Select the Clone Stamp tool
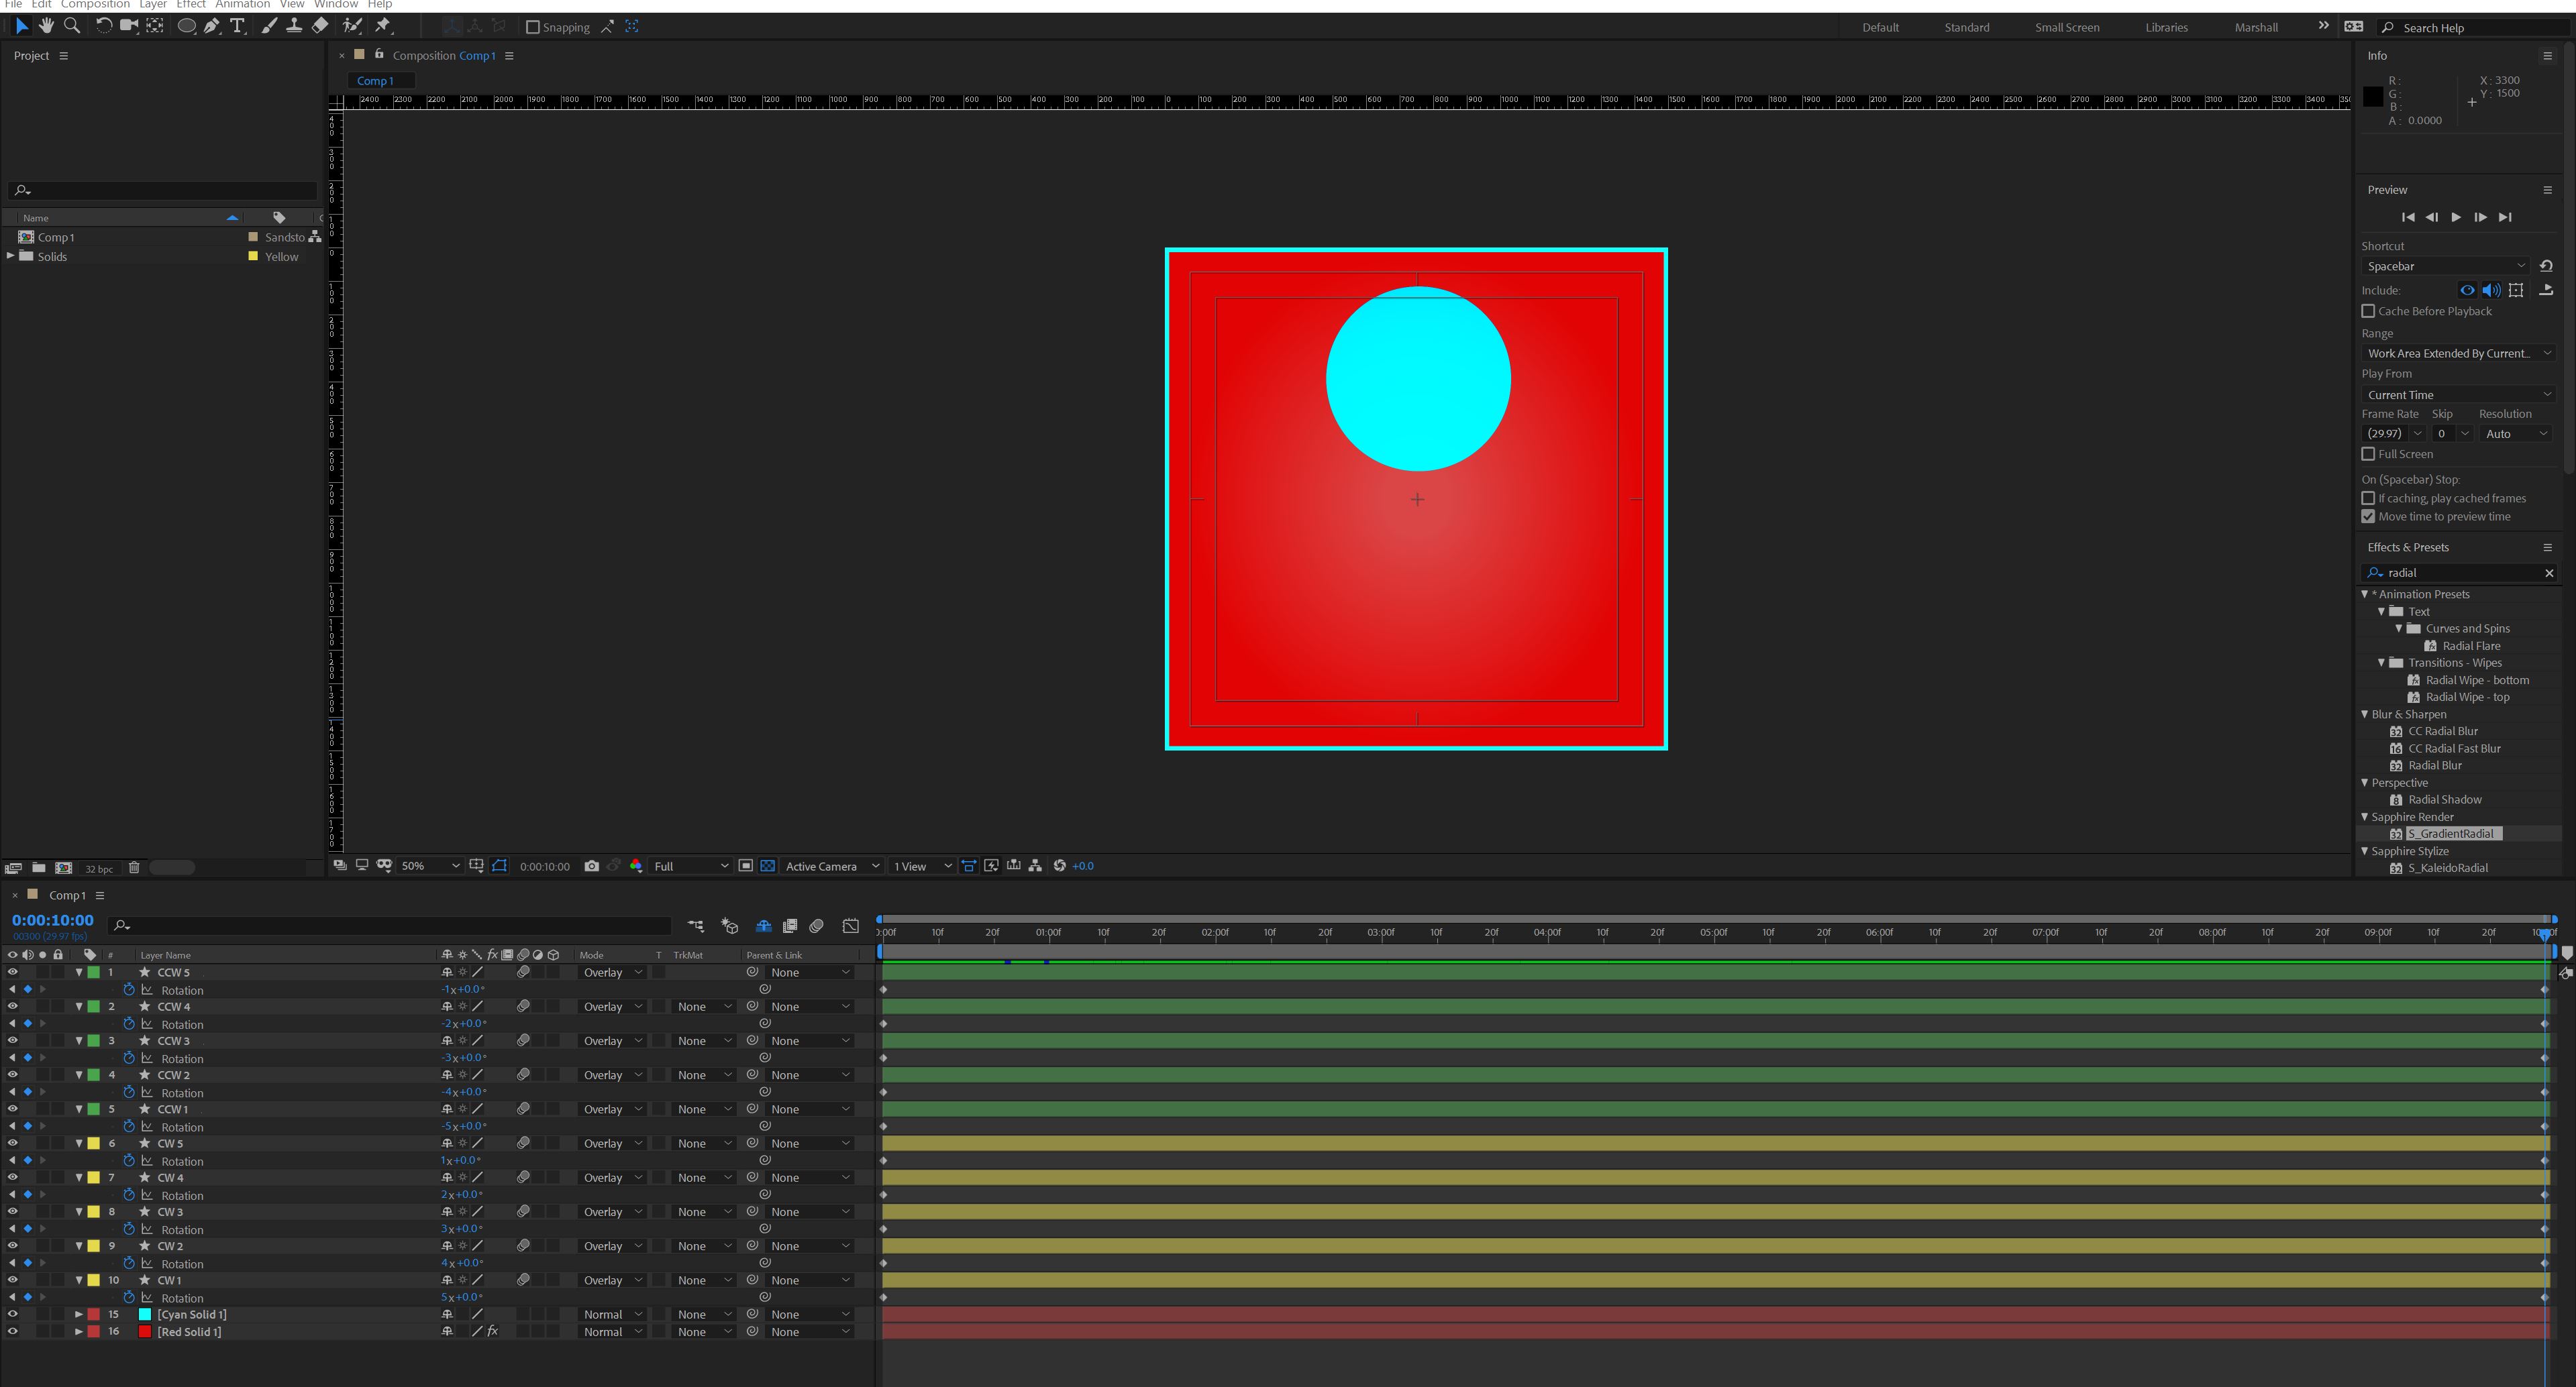The image size is (2576, 1387). click(x=294, y=26)
